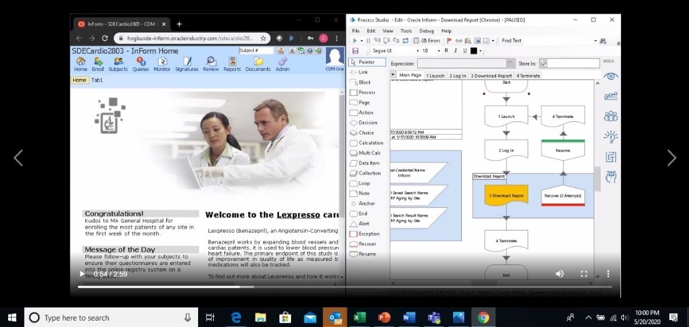Viewport: 689px width, 327px height.
Task: Switch to the 2 Log In page tab
Action: 457,76
